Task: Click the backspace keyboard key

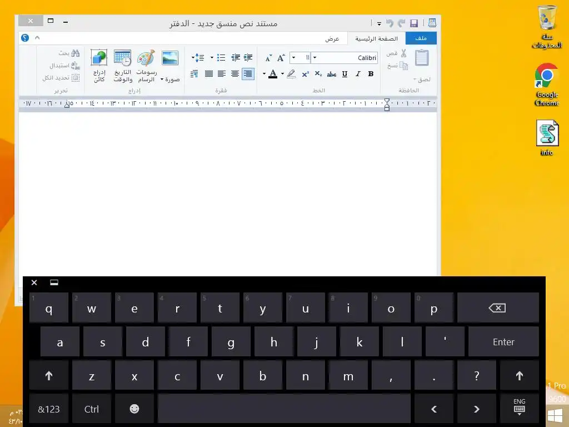Action: click(x=498, y=308)
